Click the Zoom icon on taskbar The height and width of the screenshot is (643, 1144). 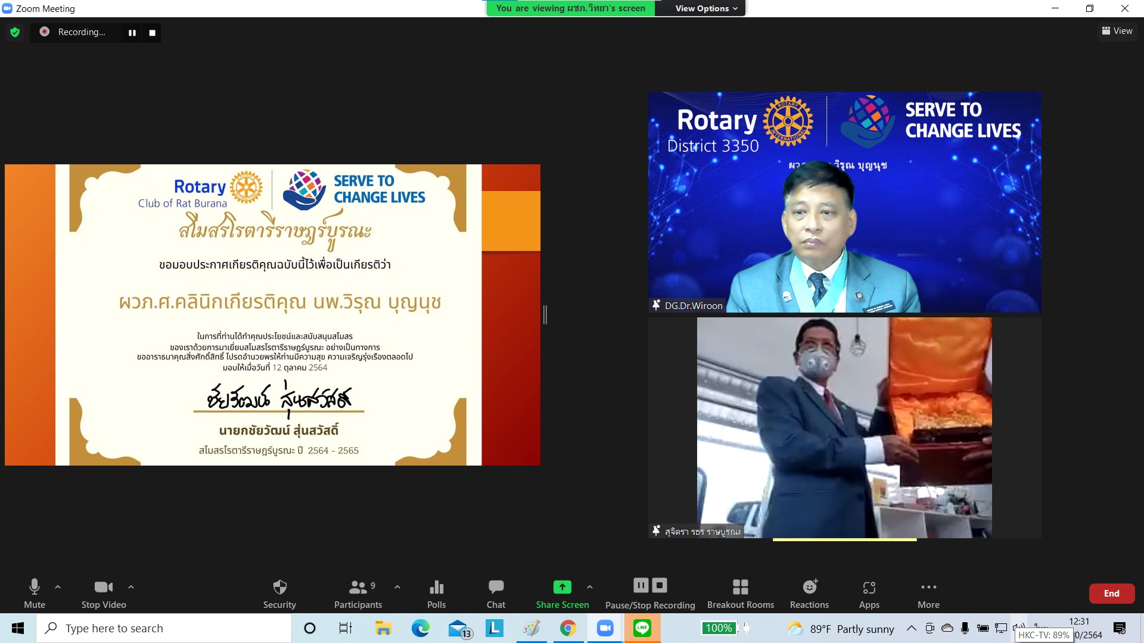(x=605, y=628)
